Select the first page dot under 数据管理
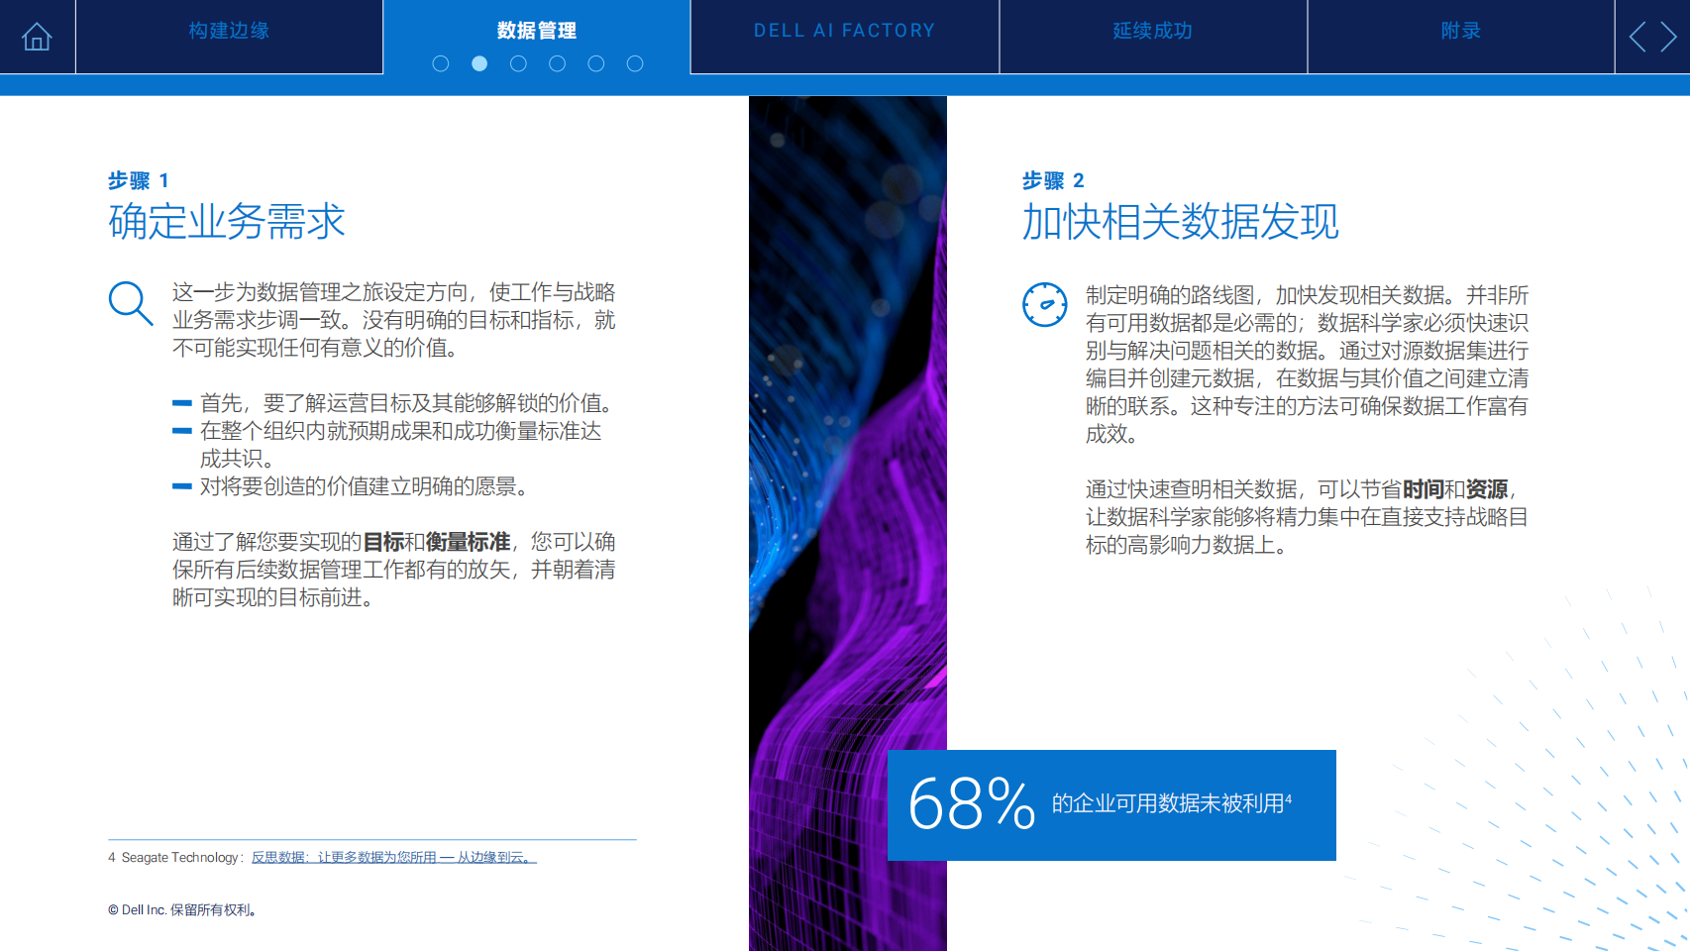 click(441, 63)
